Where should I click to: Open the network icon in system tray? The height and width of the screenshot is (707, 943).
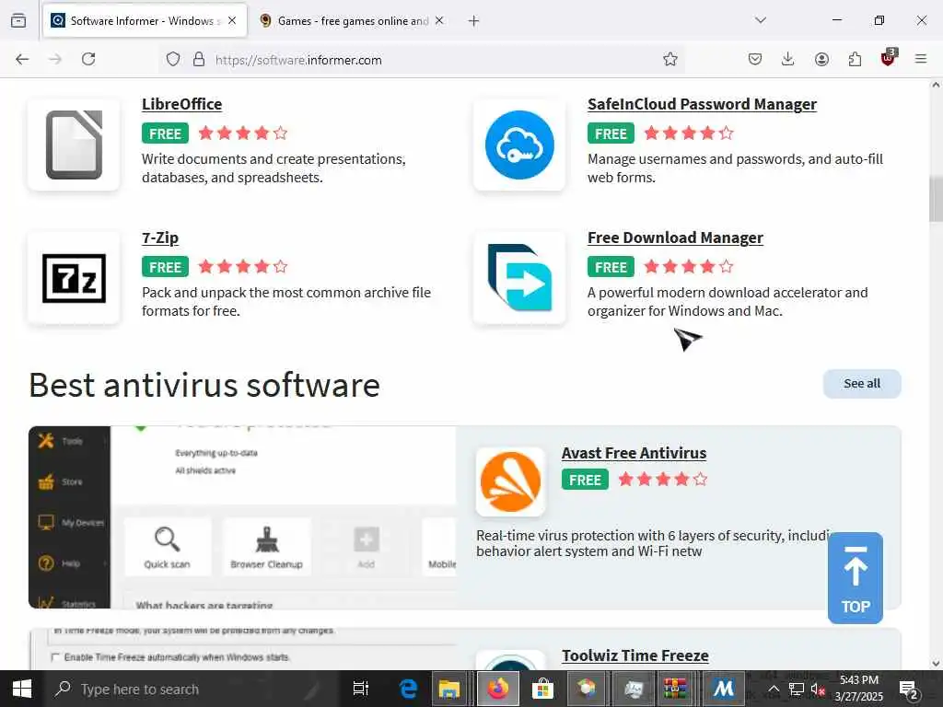797,689
